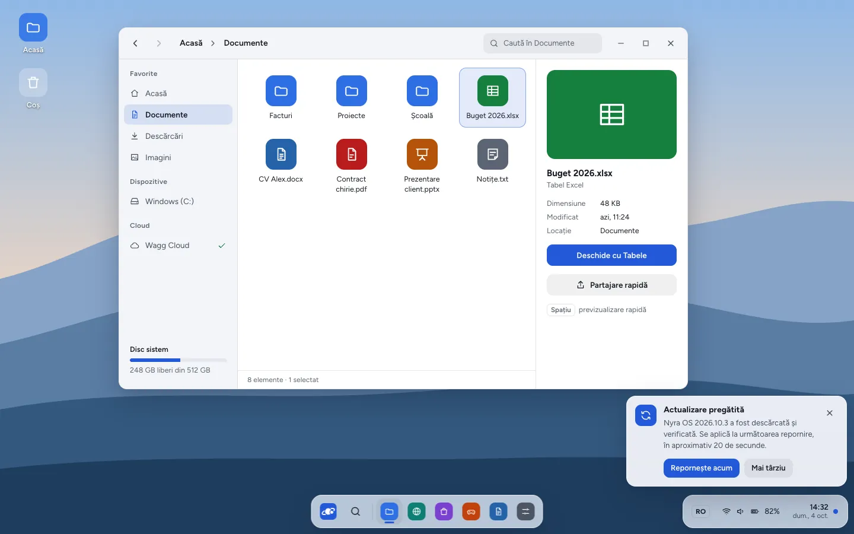Click the volume speaker icon in tray
The image size is (854, 534).
741,511
